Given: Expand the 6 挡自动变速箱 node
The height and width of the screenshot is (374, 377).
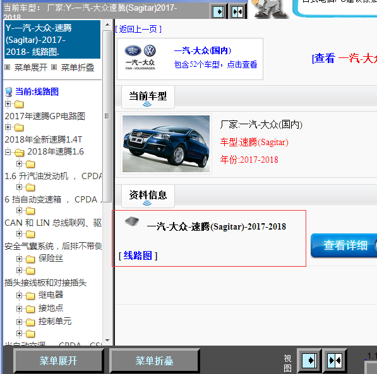Looking at the screenshot, I should tap(19, 187).
